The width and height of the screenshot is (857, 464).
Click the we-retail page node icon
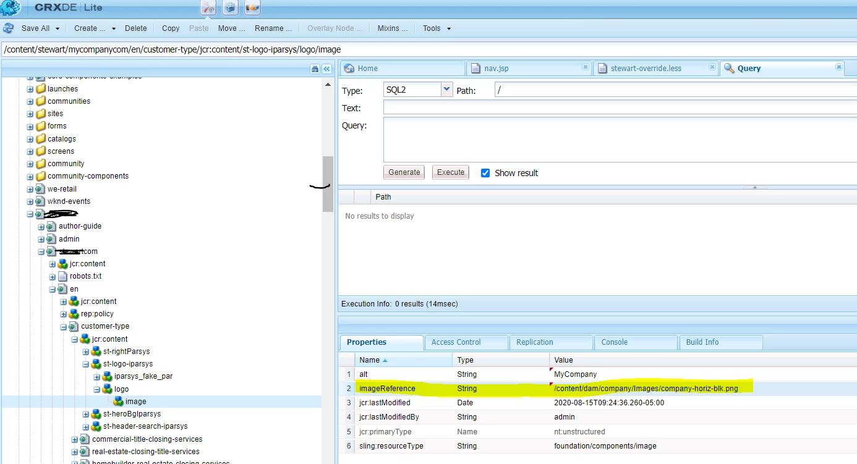[41, 189]
